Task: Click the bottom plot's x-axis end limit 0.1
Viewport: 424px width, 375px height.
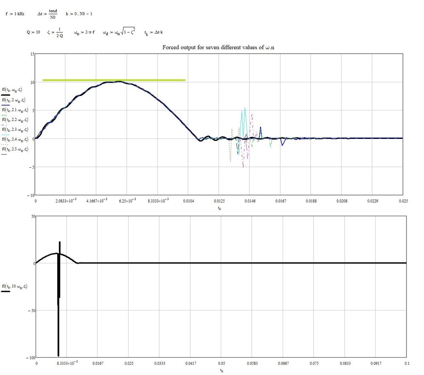Action: (407, 364)
